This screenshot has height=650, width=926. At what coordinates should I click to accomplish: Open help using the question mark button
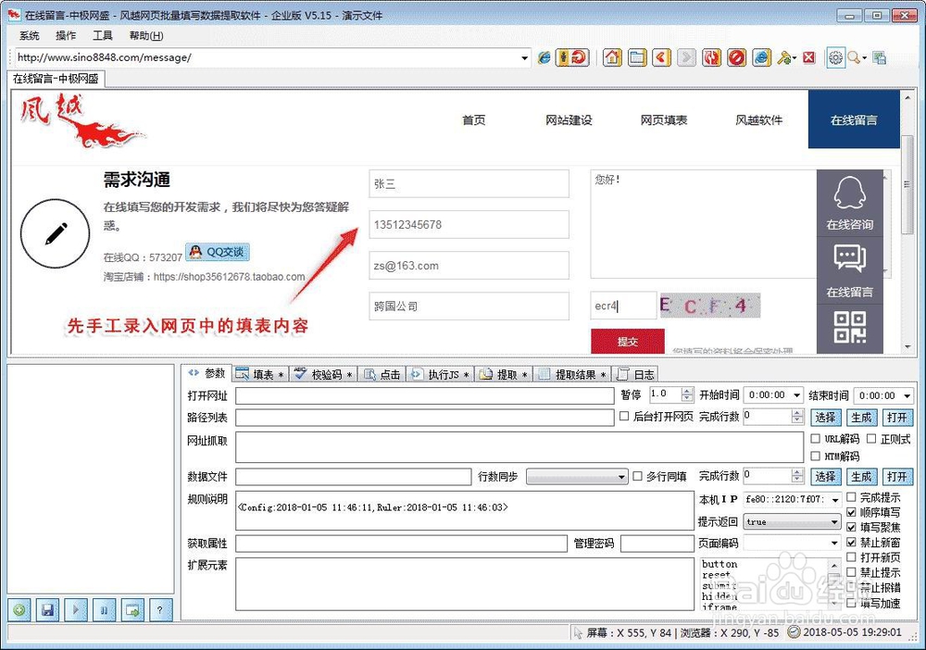tap(160, 610)
